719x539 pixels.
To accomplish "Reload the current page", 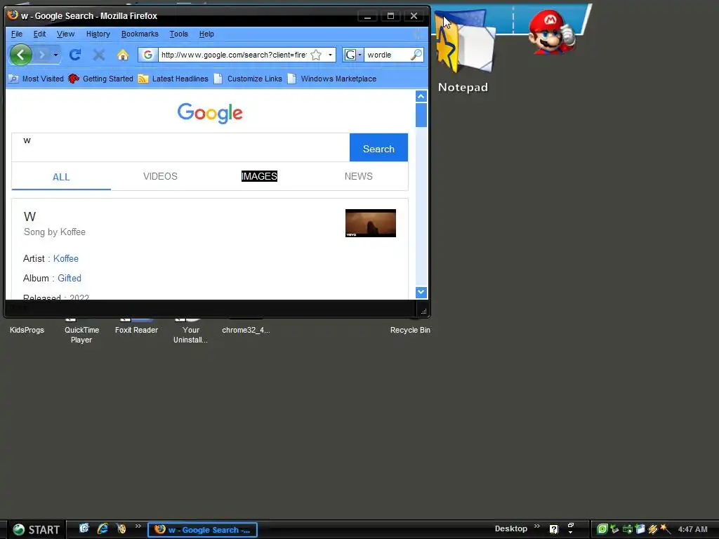I will [75, 55].
